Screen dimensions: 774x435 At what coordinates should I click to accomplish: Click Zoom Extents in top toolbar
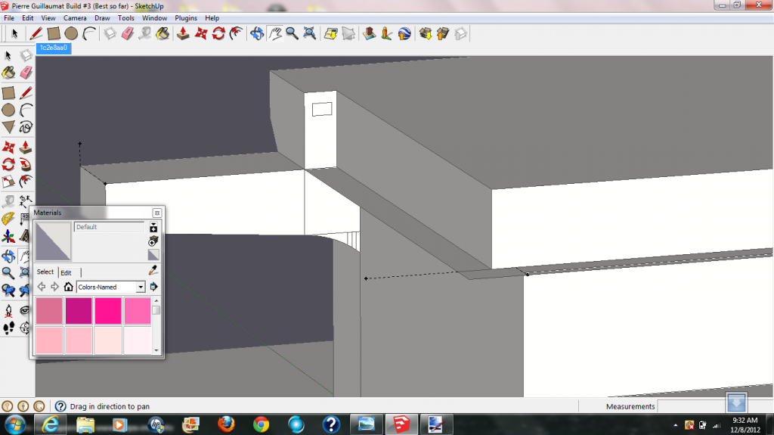pyautogui.click(x=310, y=33)
